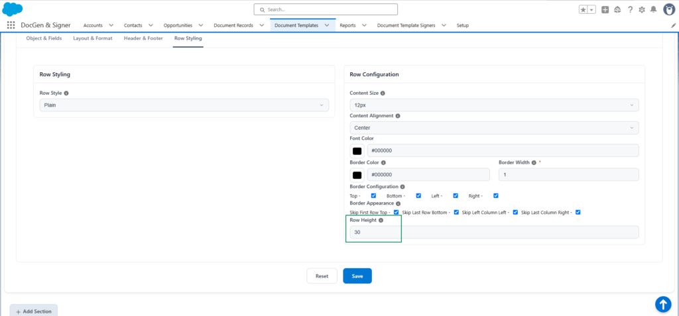Viewport: 679px width, 316px height.
Task: Expand the Contacts tab chevron
Action: coord(151,26)
